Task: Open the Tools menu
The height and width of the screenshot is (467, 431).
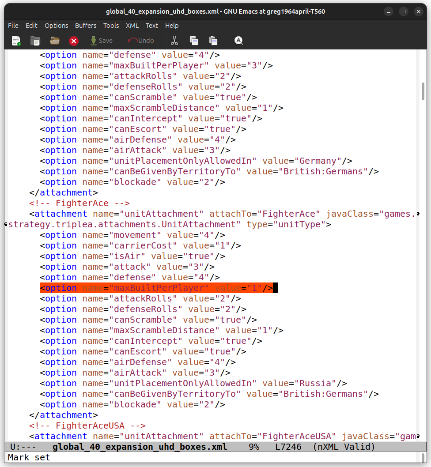Action: (x=111, y=26)
